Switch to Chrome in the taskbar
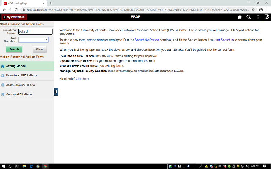The image size is (271, 169). [x=45, y=166]
